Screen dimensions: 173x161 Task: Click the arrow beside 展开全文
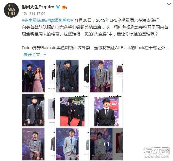[45, 55]
